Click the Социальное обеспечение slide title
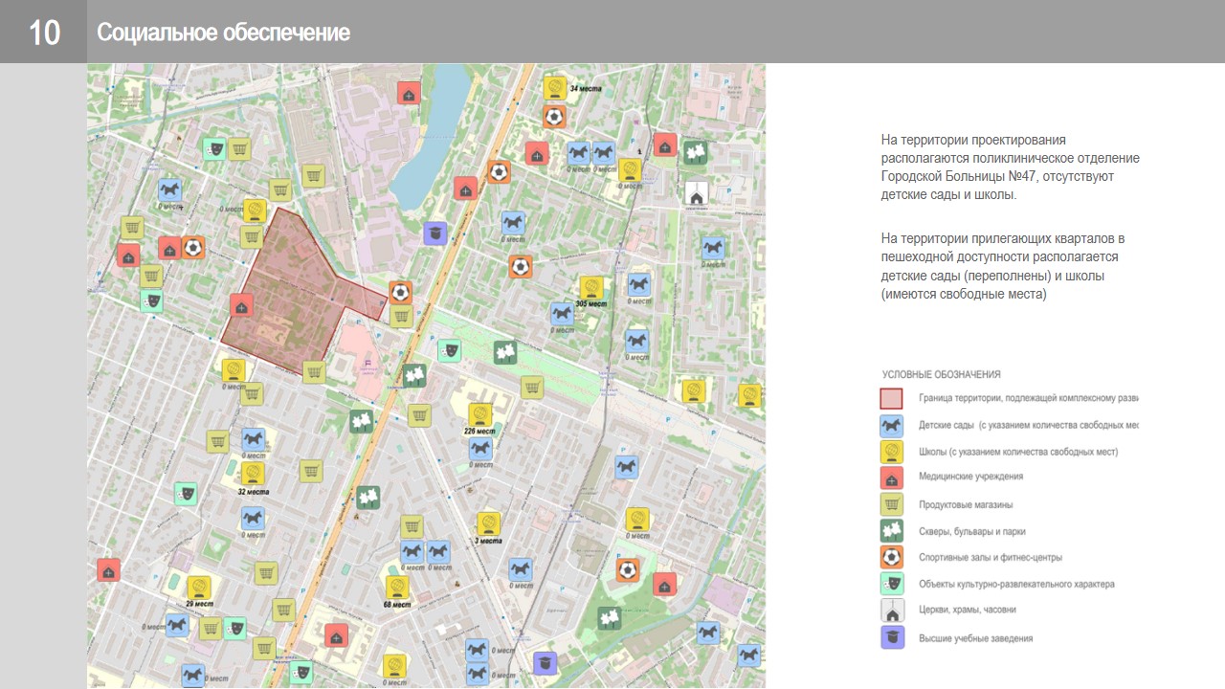The image size is (1225, 689). tap(223, 33)
